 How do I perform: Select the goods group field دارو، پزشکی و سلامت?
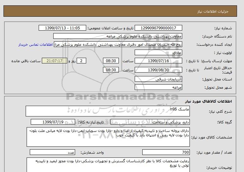pos(150,122)
